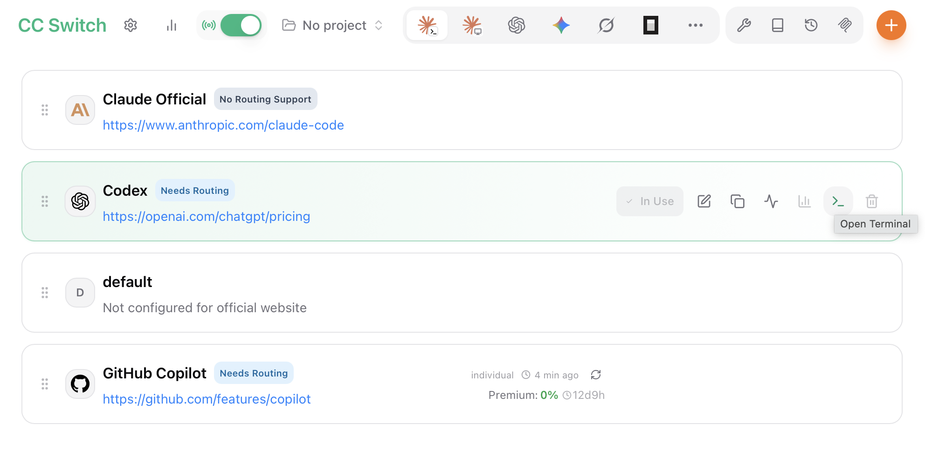The height and width of the screenshot is (452, 925).
Task: Run speed test pulse icon for Codex
Action: (771, 201)
